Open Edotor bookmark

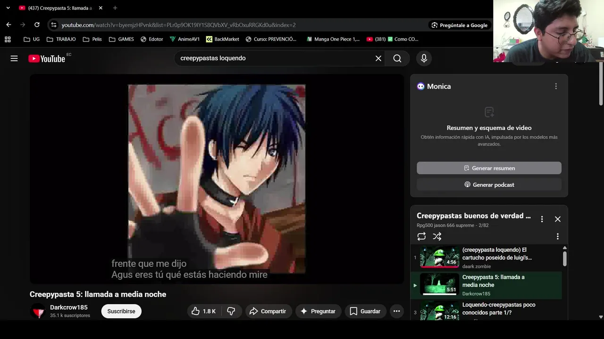151,39
